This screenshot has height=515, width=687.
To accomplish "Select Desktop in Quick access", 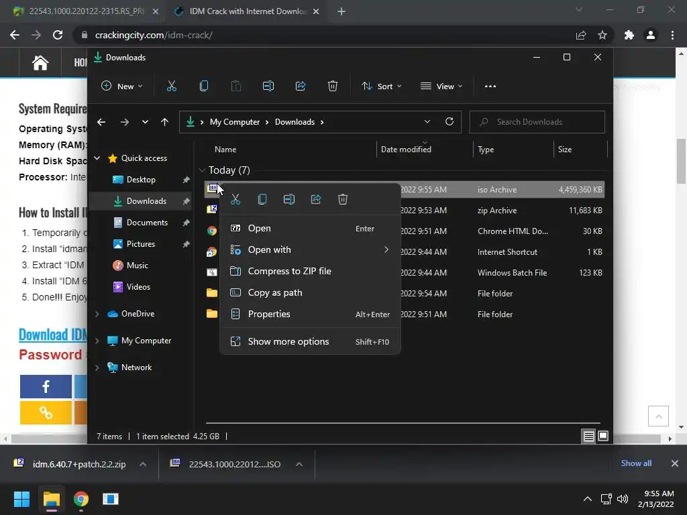I will pos(141,180).
